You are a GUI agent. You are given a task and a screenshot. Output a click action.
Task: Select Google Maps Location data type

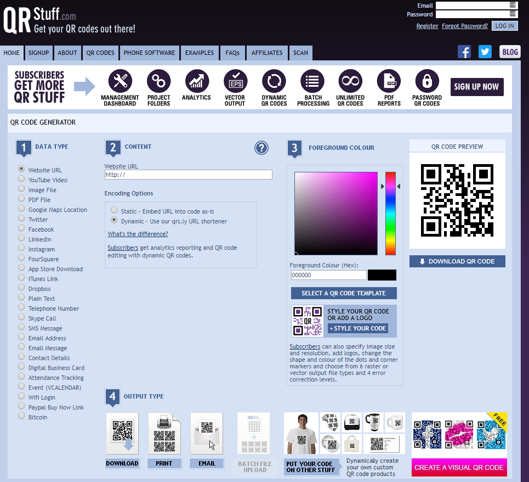[21, 208]
